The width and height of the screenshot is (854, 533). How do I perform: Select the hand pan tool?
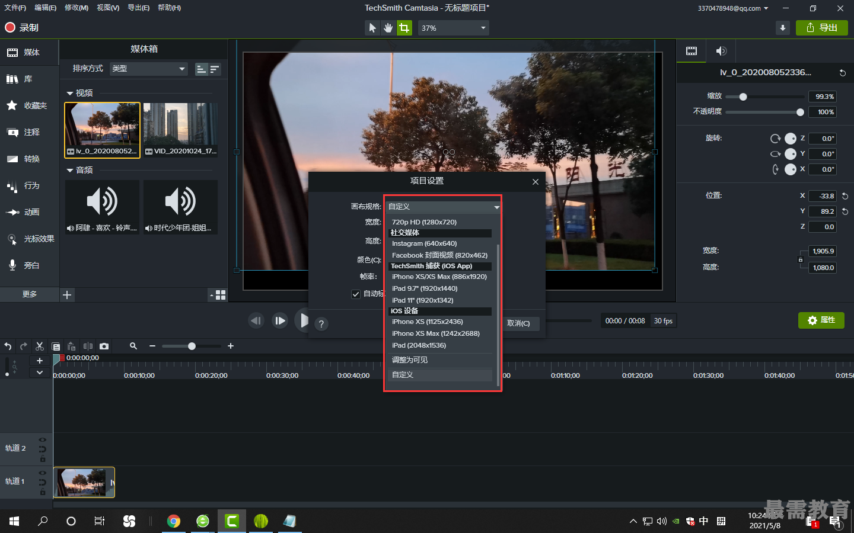point(388,28)
